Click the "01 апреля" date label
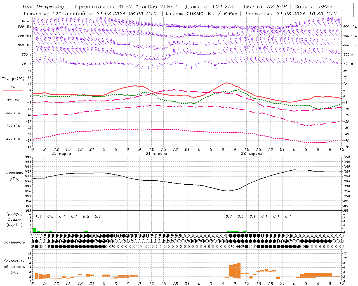 pyautogui.click(x=156, y=154)
